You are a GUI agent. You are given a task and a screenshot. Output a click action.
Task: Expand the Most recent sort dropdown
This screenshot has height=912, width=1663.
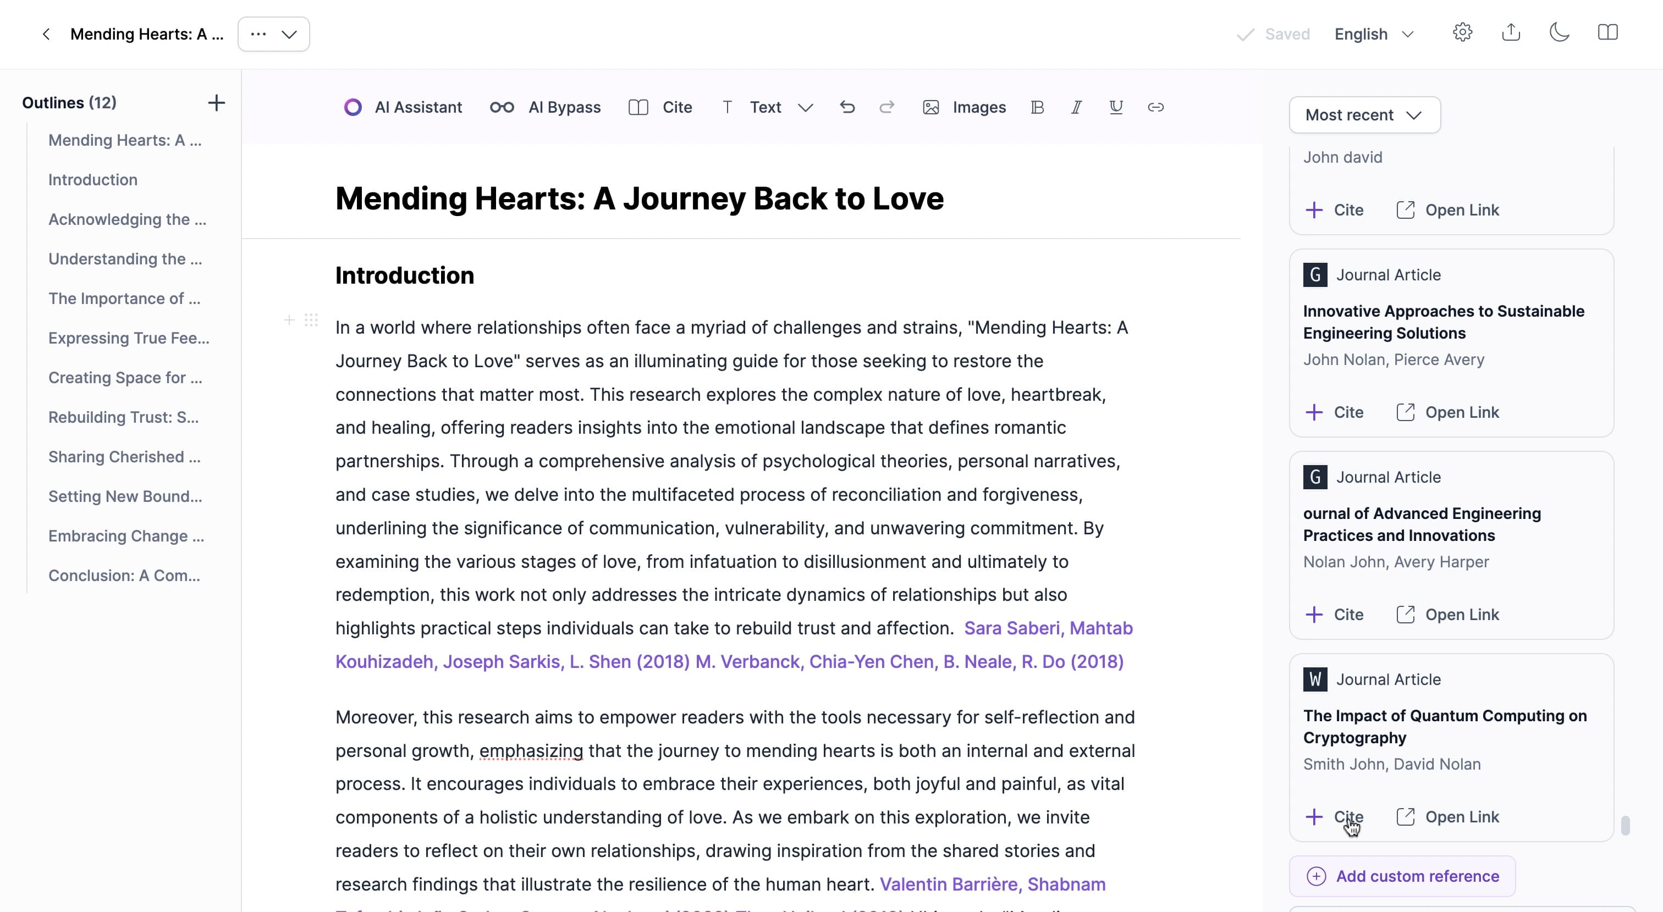[x=1365, y=115]
